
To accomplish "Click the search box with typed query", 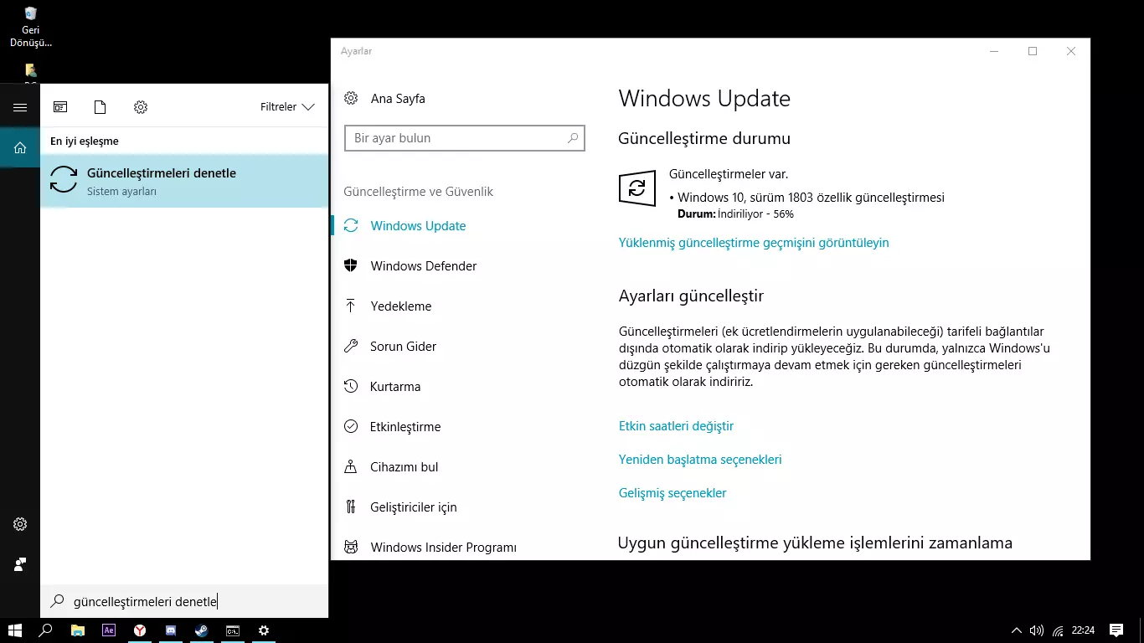I will (184, 601).
